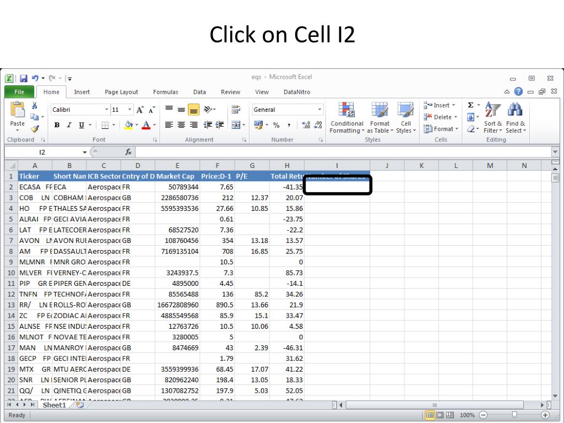Enable bottom vertical alignment
The height and width of the screenshot is (423, 564).
(193, 110)
